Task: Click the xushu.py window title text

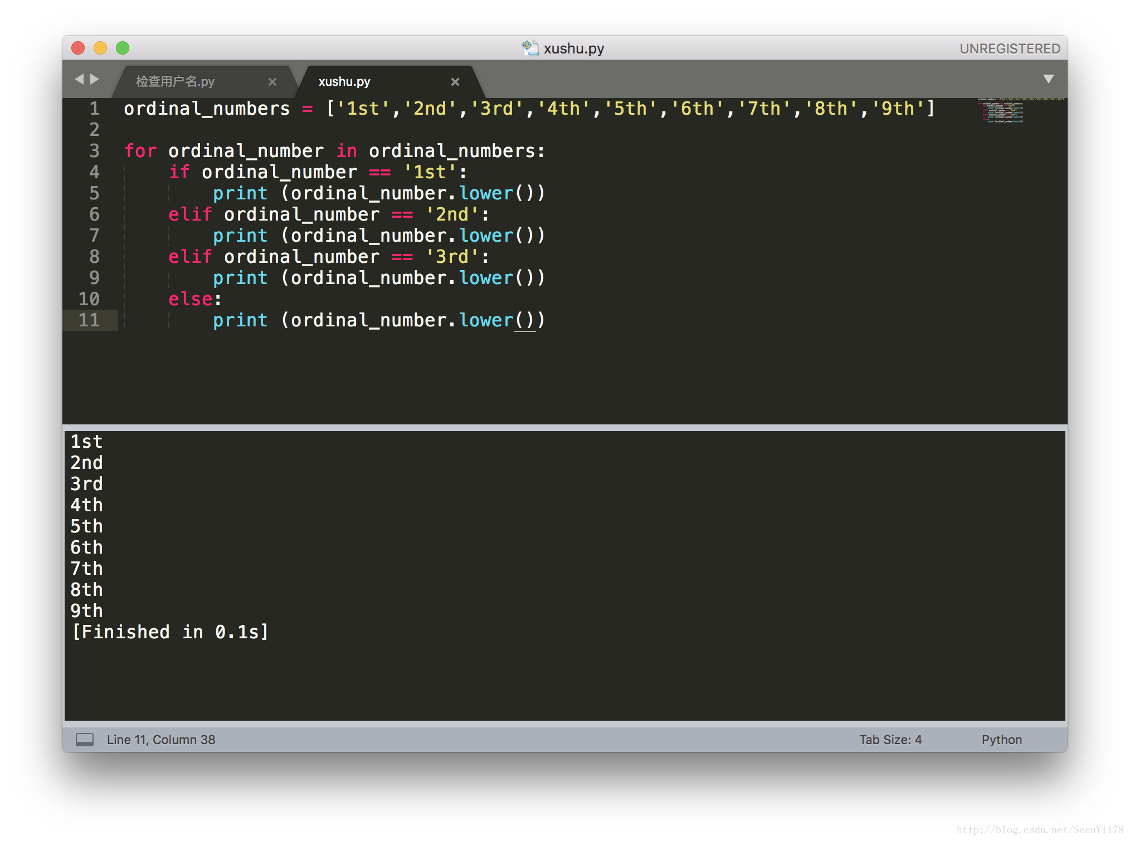Action: point(574,48)
